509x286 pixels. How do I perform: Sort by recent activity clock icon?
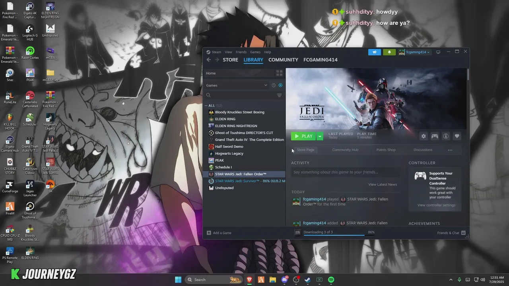tap(274, 85)
